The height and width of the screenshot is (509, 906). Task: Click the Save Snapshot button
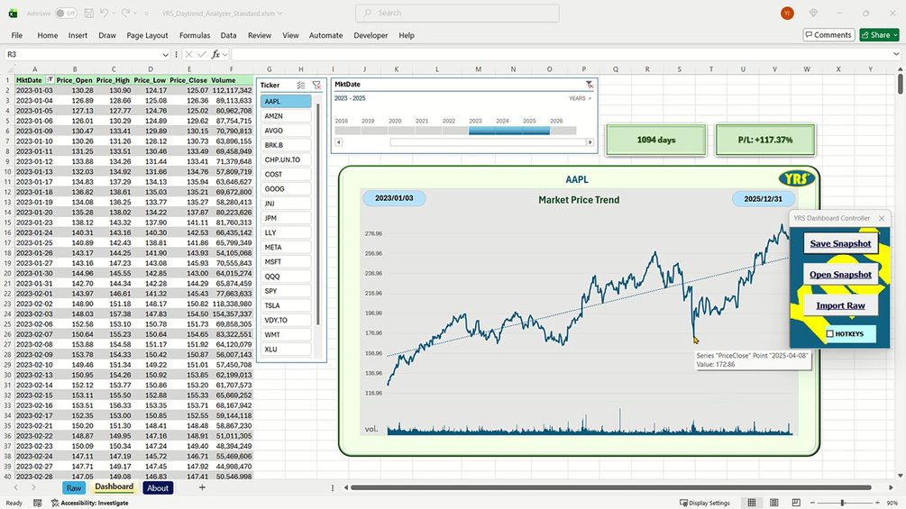click(840, 243)
